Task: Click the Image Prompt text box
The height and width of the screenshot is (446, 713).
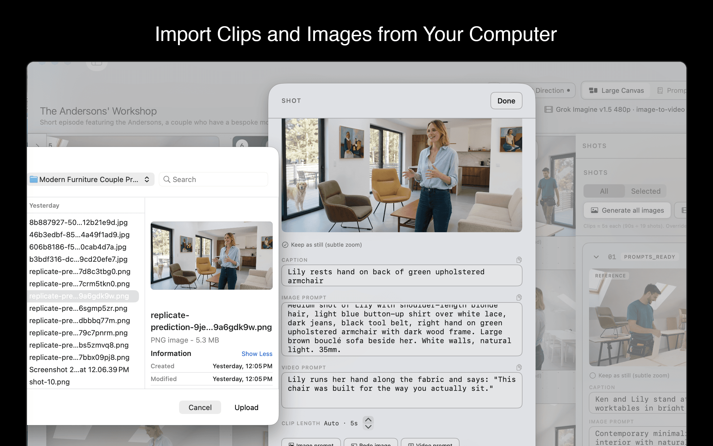Action: (x=402, y=329)
